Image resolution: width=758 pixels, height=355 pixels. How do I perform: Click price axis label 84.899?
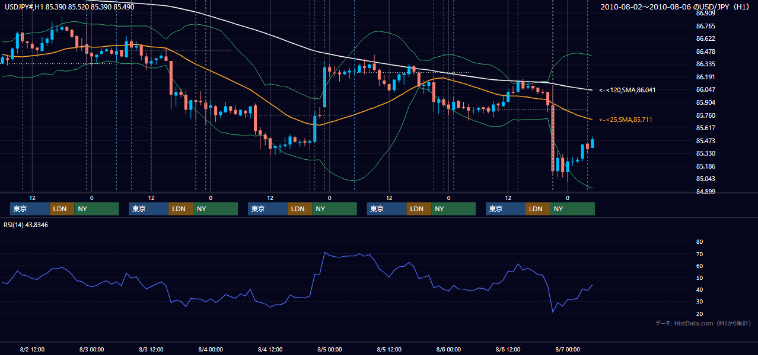(705, 192)
